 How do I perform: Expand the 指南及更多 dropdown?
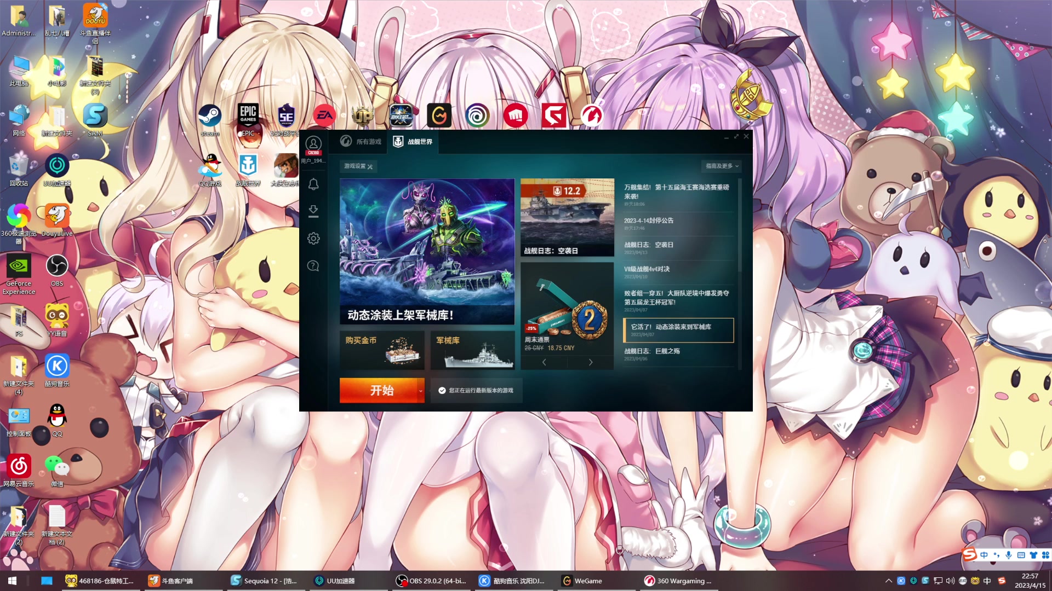point(722,166)
